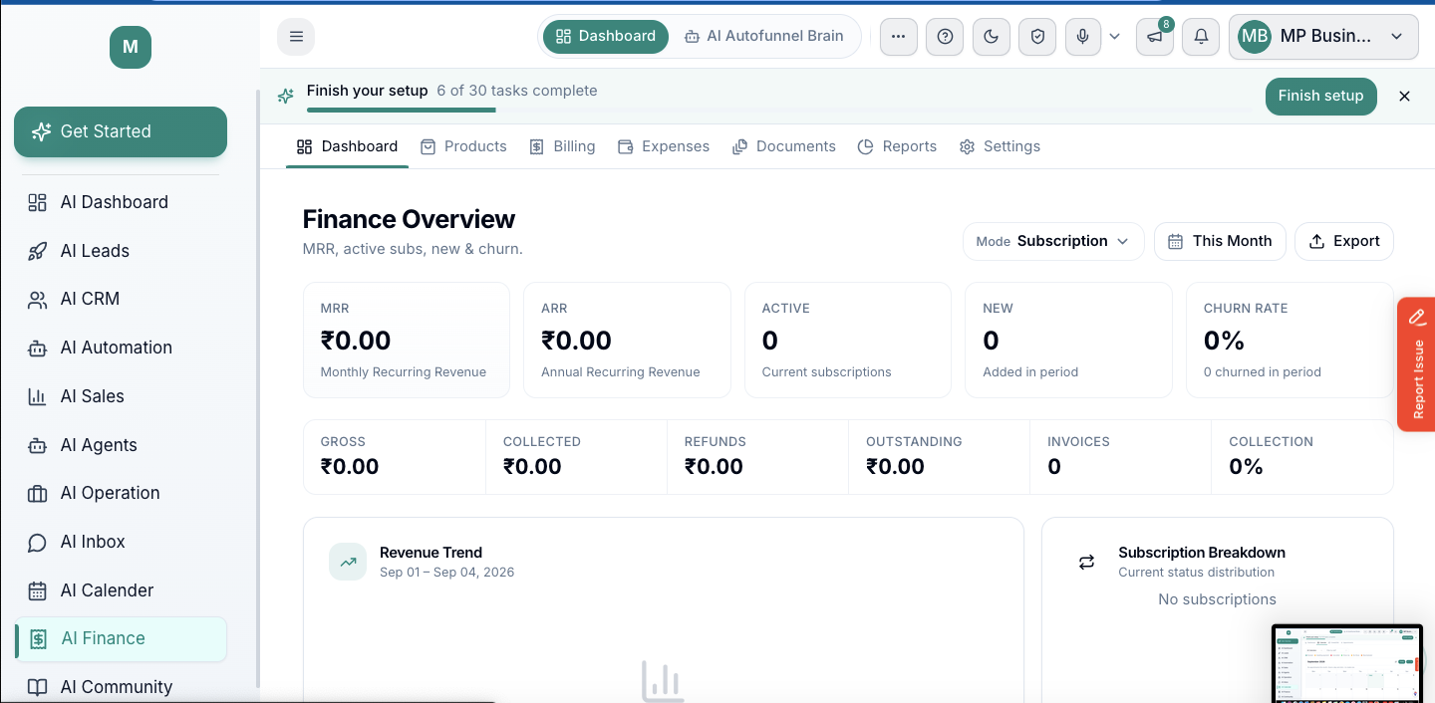Click the bar chart placeholder icon

tap(663, 681)
